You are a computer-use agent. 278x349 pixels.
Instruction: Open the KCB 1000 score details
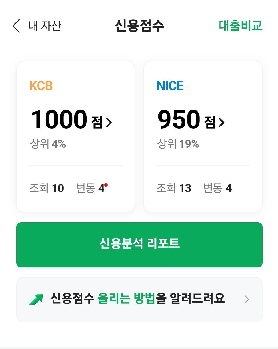click(59, 119)
